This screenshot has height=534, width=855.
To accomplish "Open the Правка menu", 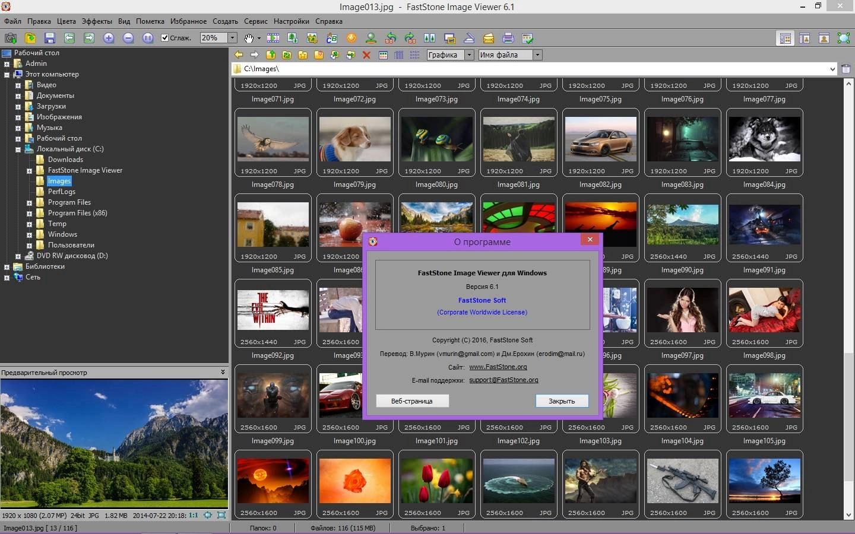I will point(39,21).
